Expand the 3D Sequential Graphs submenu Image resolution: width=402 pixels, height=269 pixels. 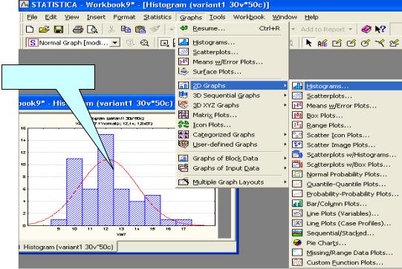[285, 96]
